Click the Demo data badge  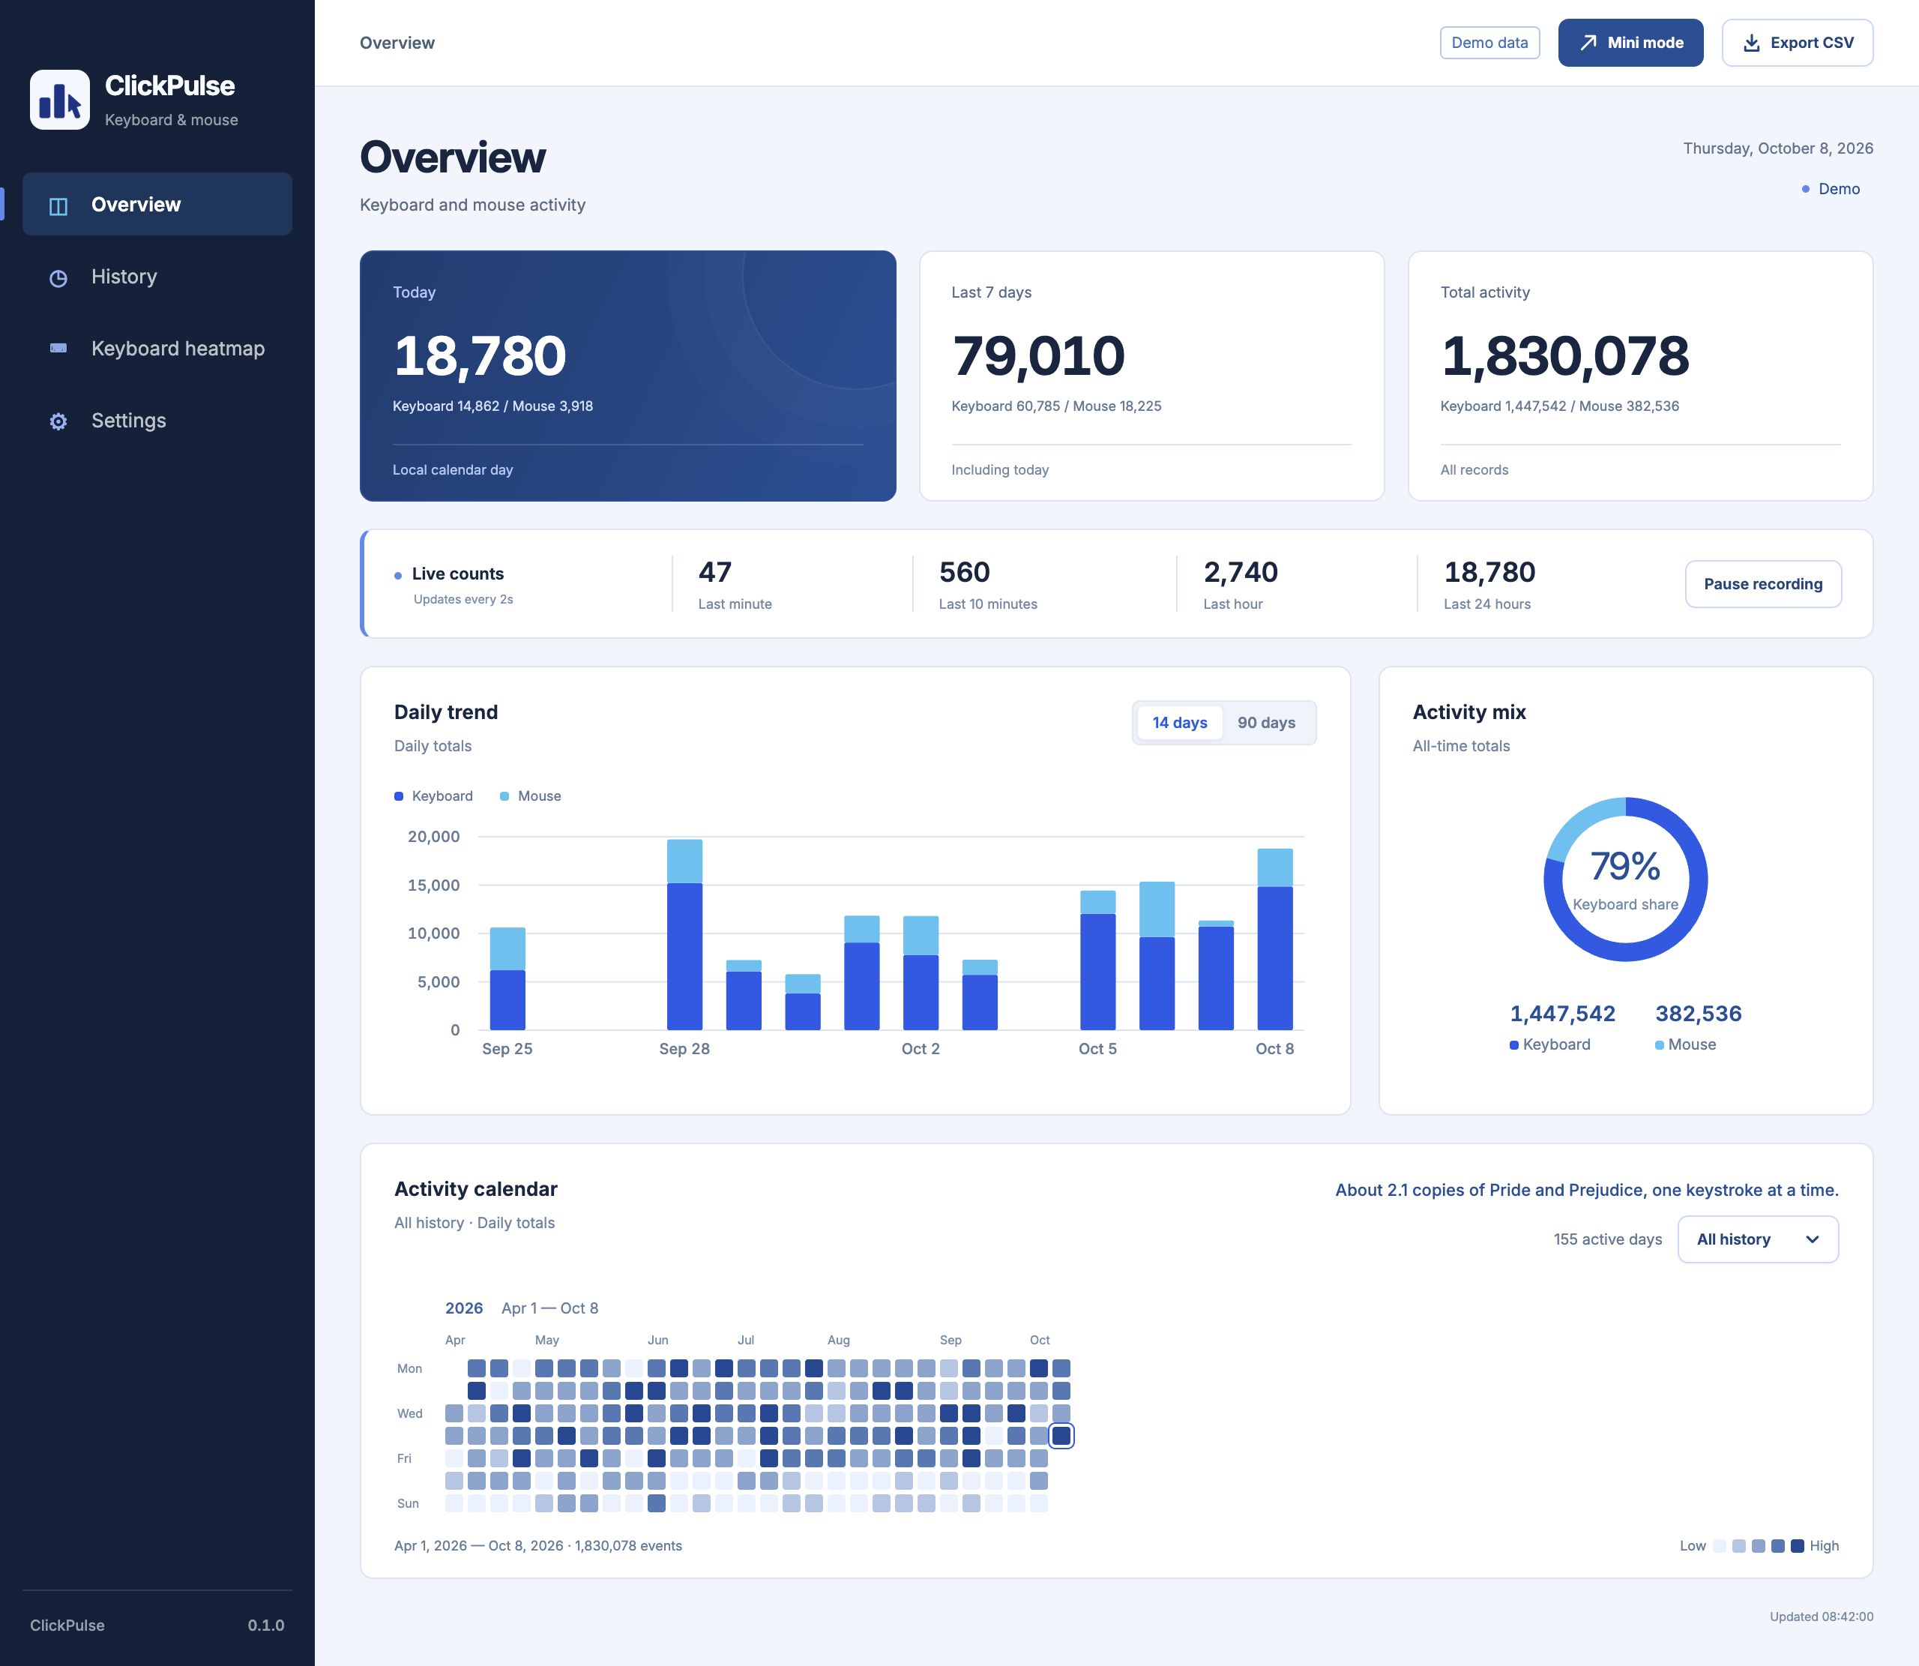[1489, 43]
